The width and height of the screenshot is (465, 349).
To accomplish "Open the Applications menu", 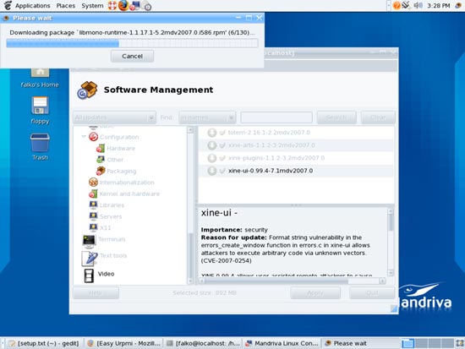I will (33, 6).
